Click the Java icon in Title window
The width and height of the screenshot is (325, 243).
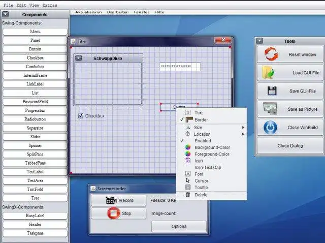pos(73,41)
